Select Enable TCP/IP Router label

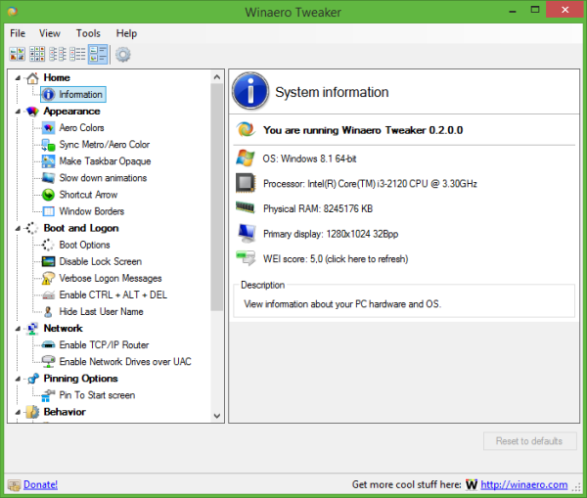pos(104,344)
